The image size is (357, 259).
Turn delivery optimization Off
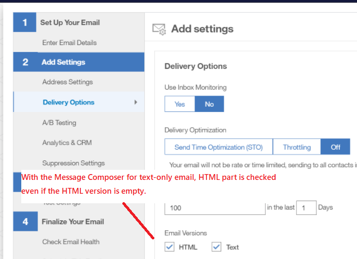point(335,147)
